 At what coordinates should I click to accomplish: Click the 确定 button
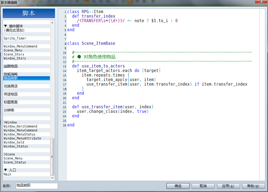(178, 186)
